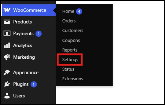This screenshot has width=165, height=105.
Task: Open the WooCommerce menu label
Action: (x=30, y=10)
